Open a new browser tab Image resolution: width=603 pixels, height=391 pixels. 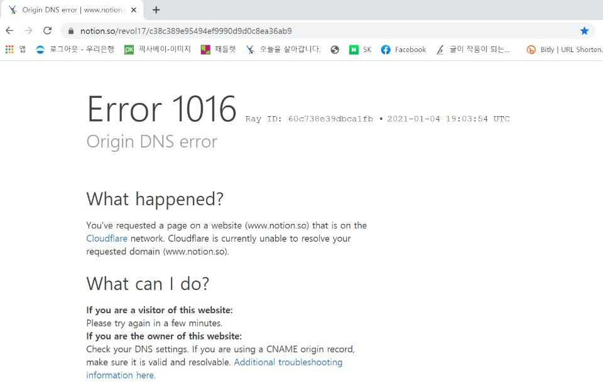point(156,10)
